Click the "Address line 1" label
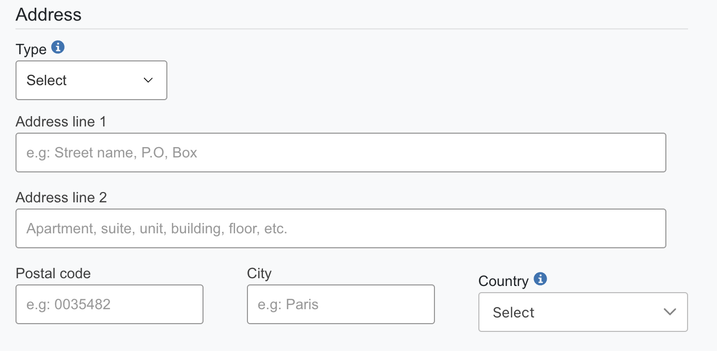The image size is (717, 351). [x=61, y=122]
